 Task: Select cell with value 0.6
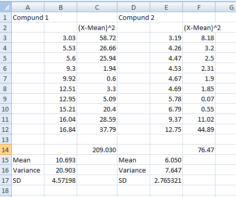pos(97,78)
